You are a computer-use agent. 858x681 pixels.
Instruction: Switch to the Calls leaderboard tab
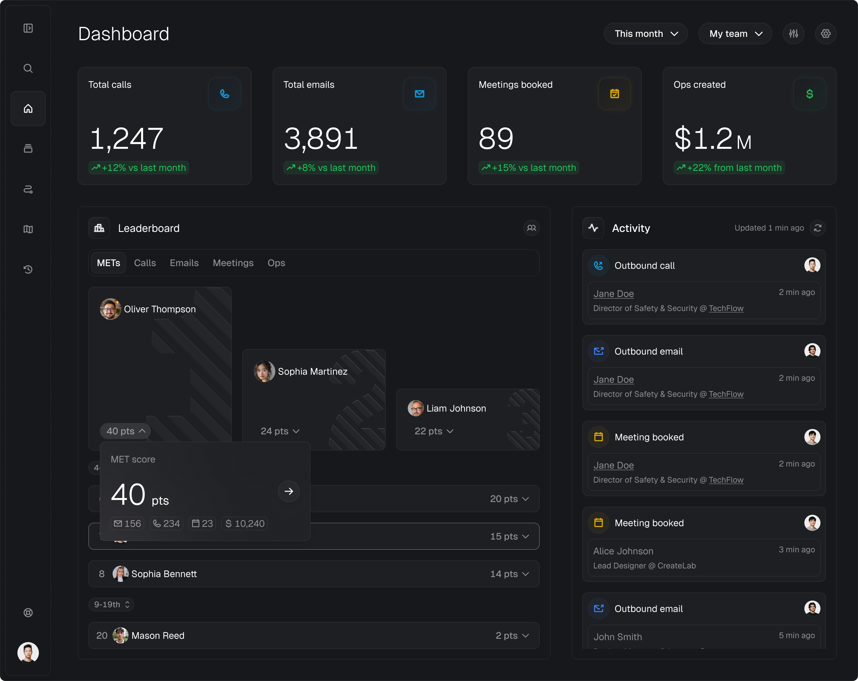145,263
